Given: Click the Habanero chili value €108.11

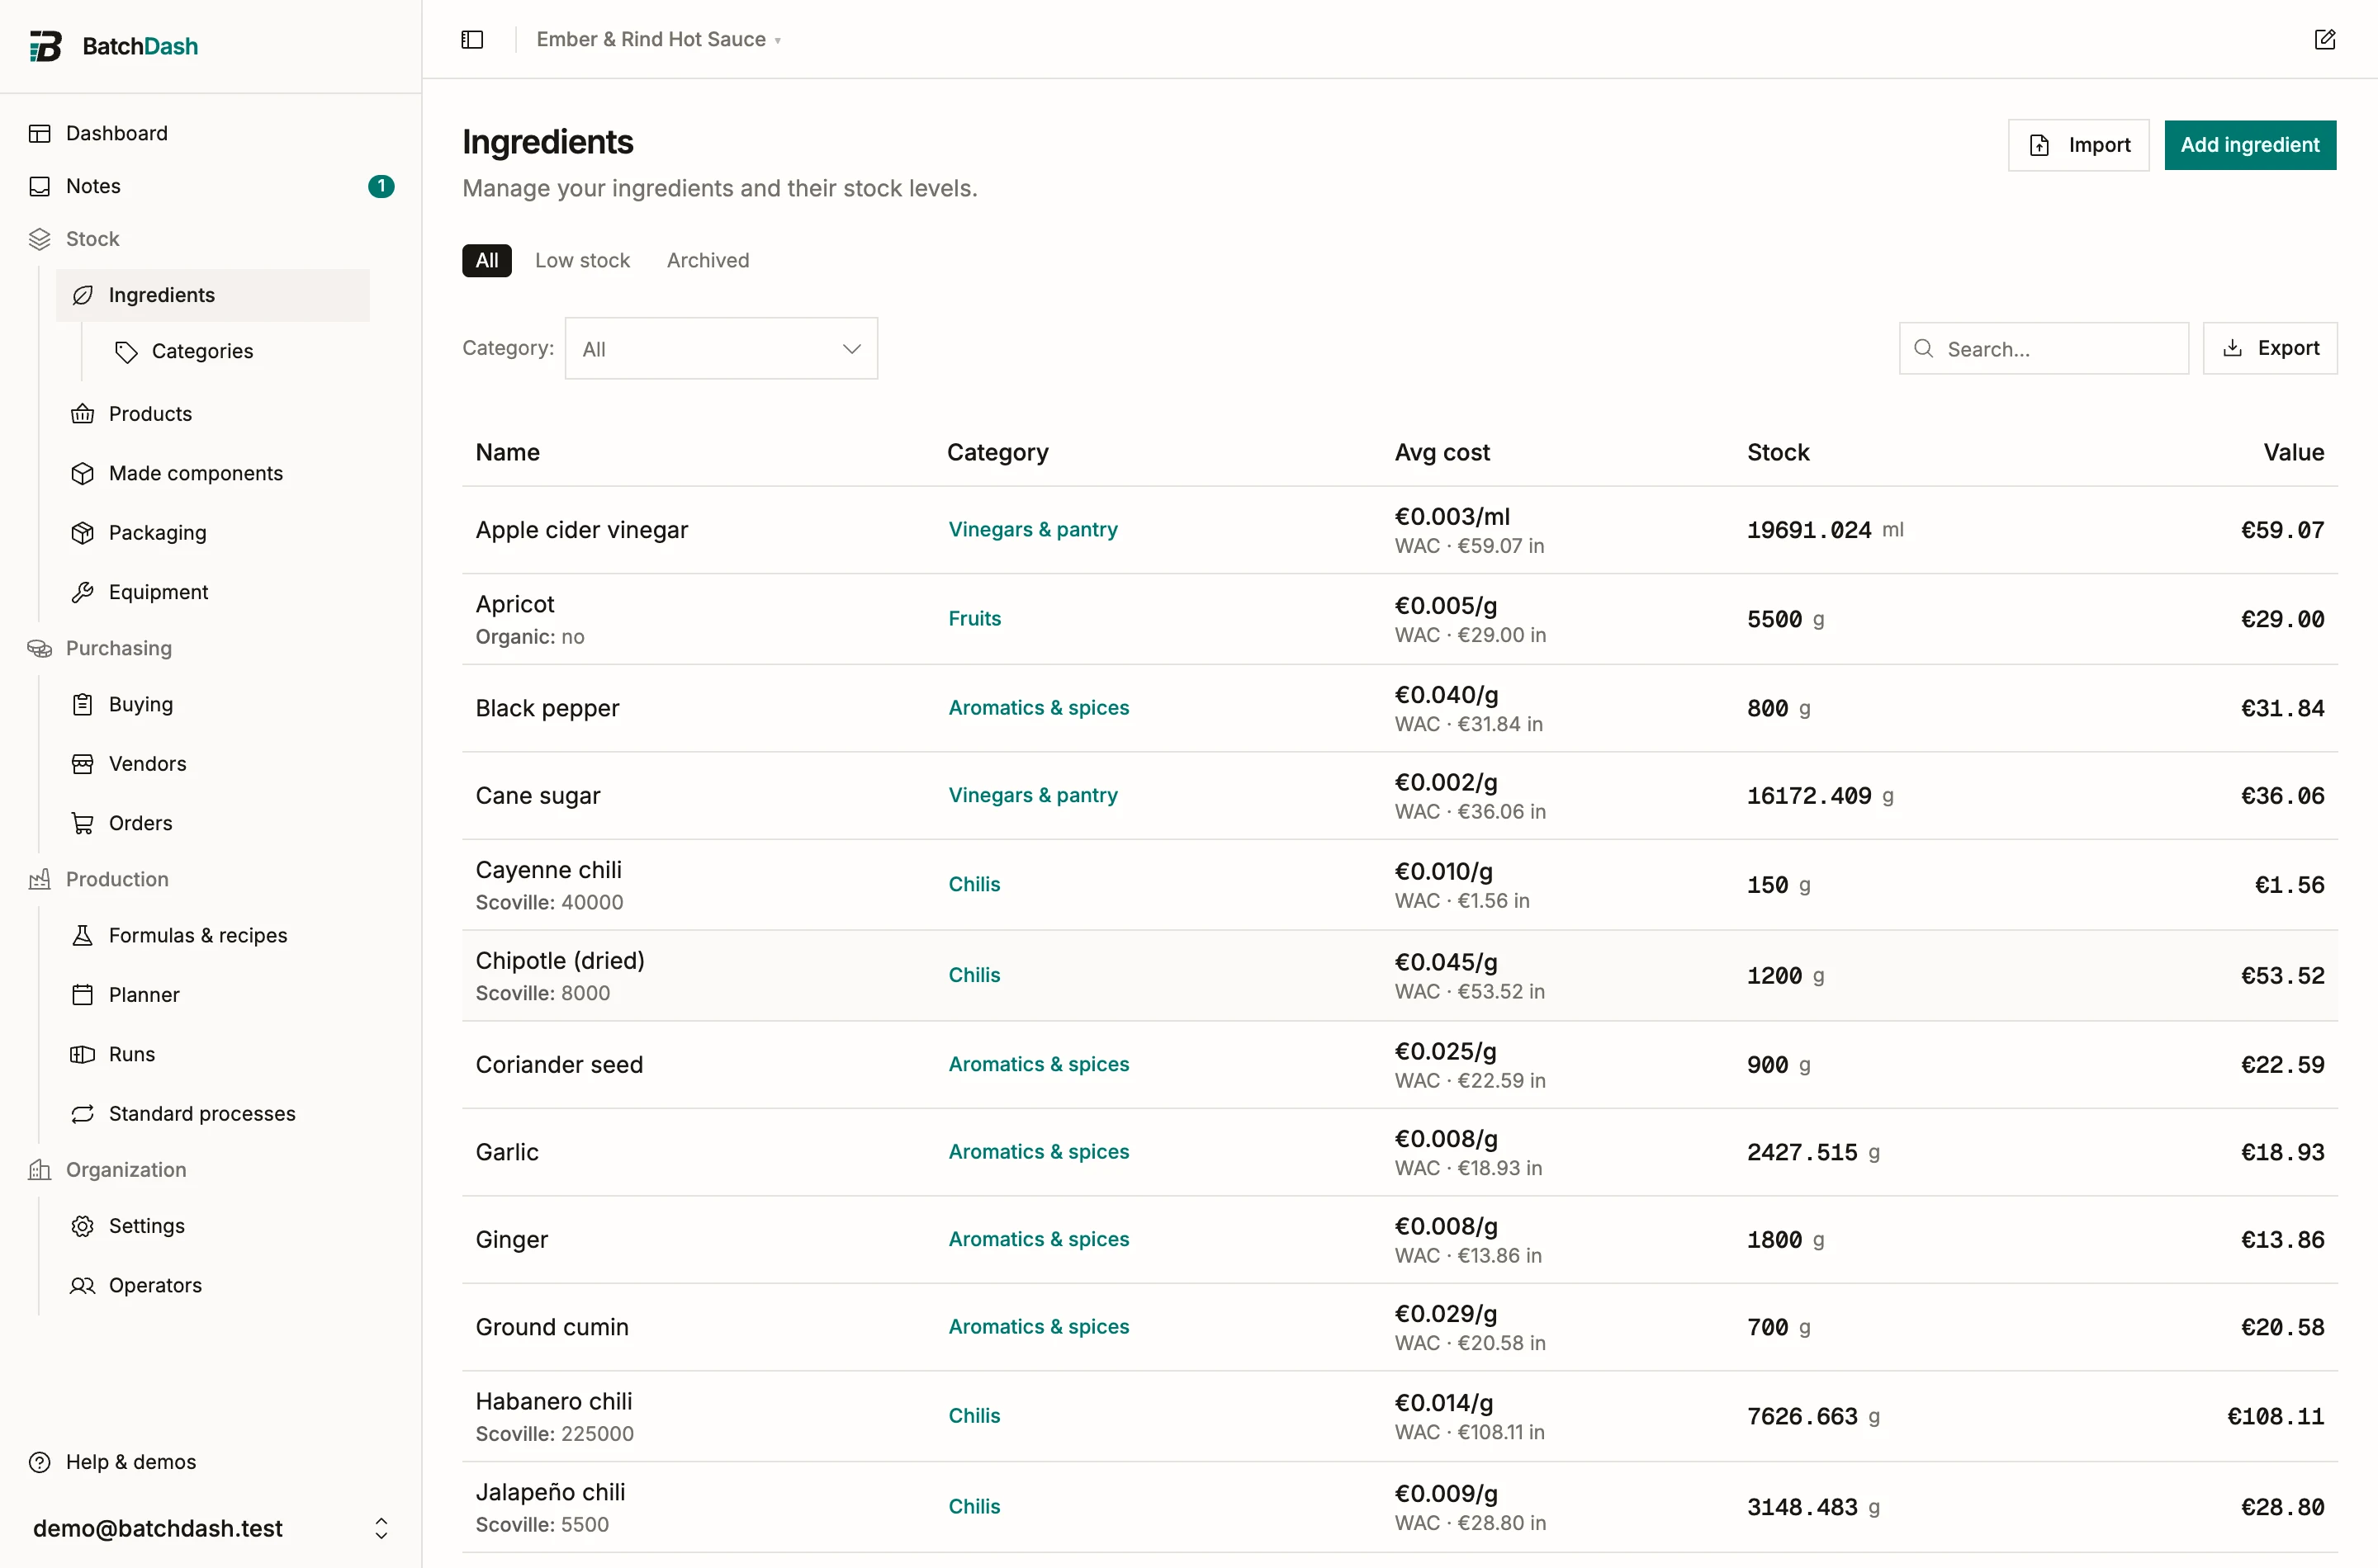Looking at the screenshot, I should 2275,1416.
